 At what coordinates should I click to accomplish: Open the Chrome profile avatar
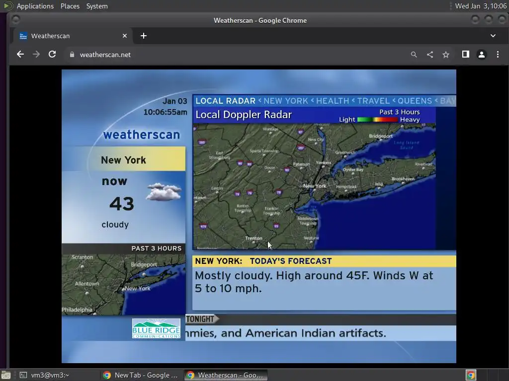pyautogui.click(x=481, y=55)
